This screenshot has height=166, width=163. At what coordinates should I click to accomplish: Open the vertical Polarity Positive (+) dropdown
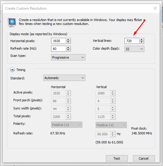tap(111, 125)
